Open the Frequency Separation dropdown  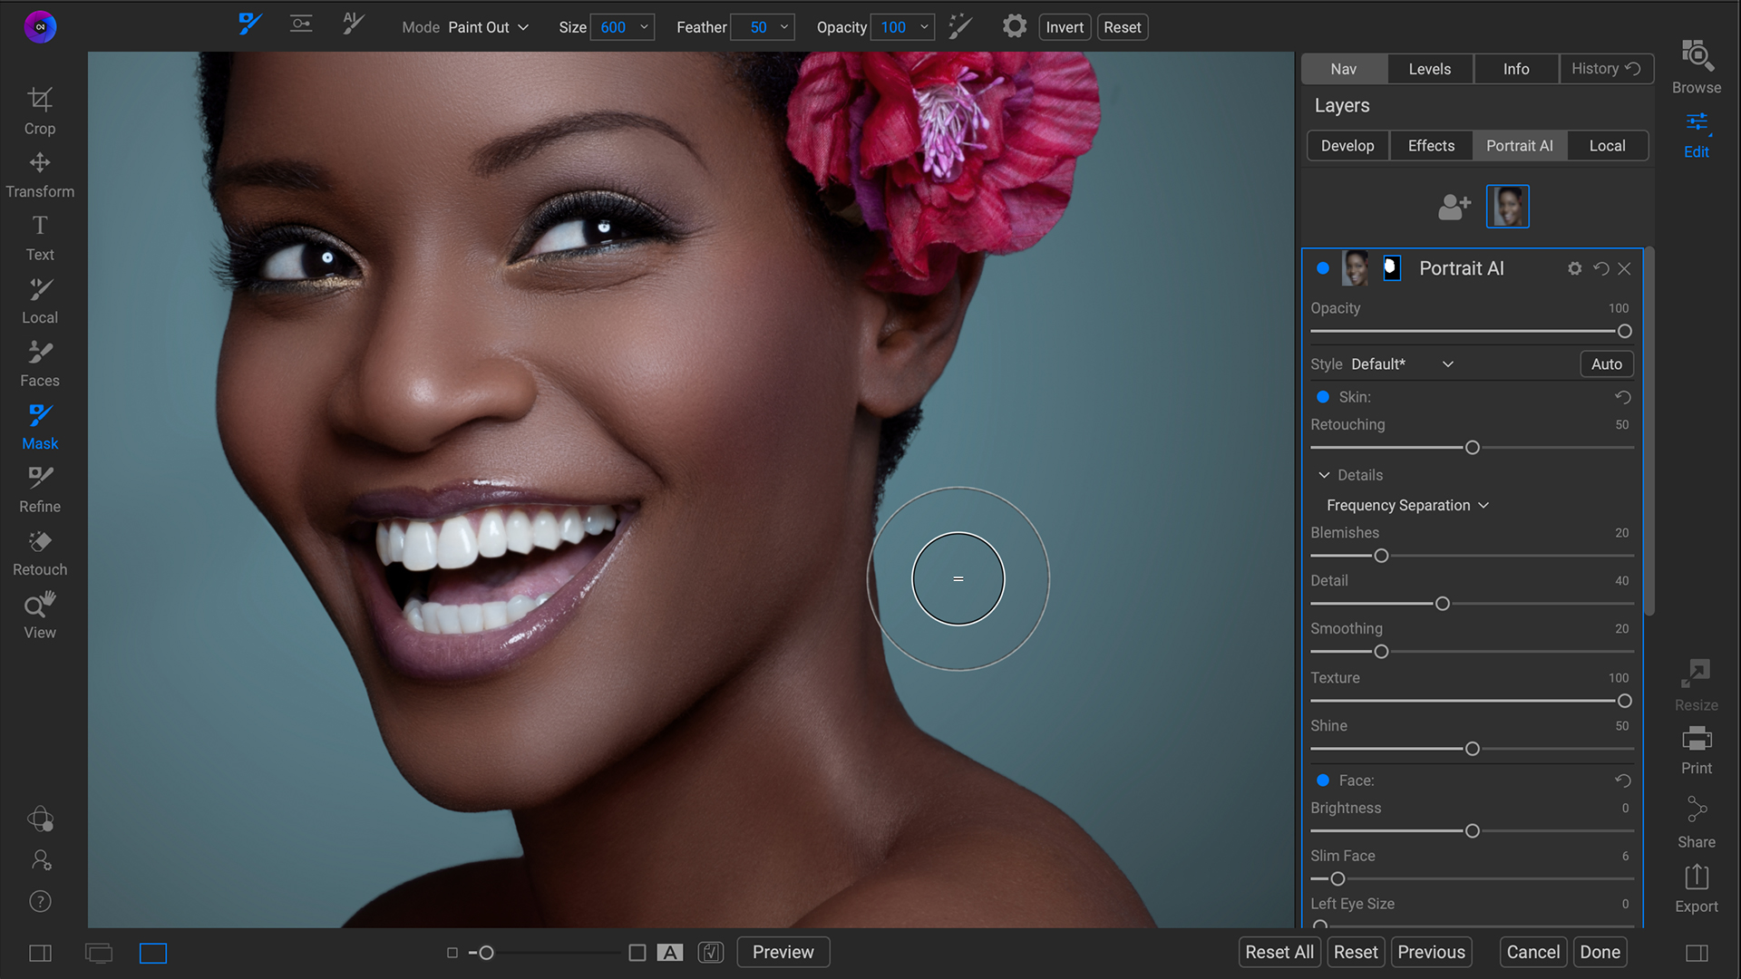coord(1407,505)
